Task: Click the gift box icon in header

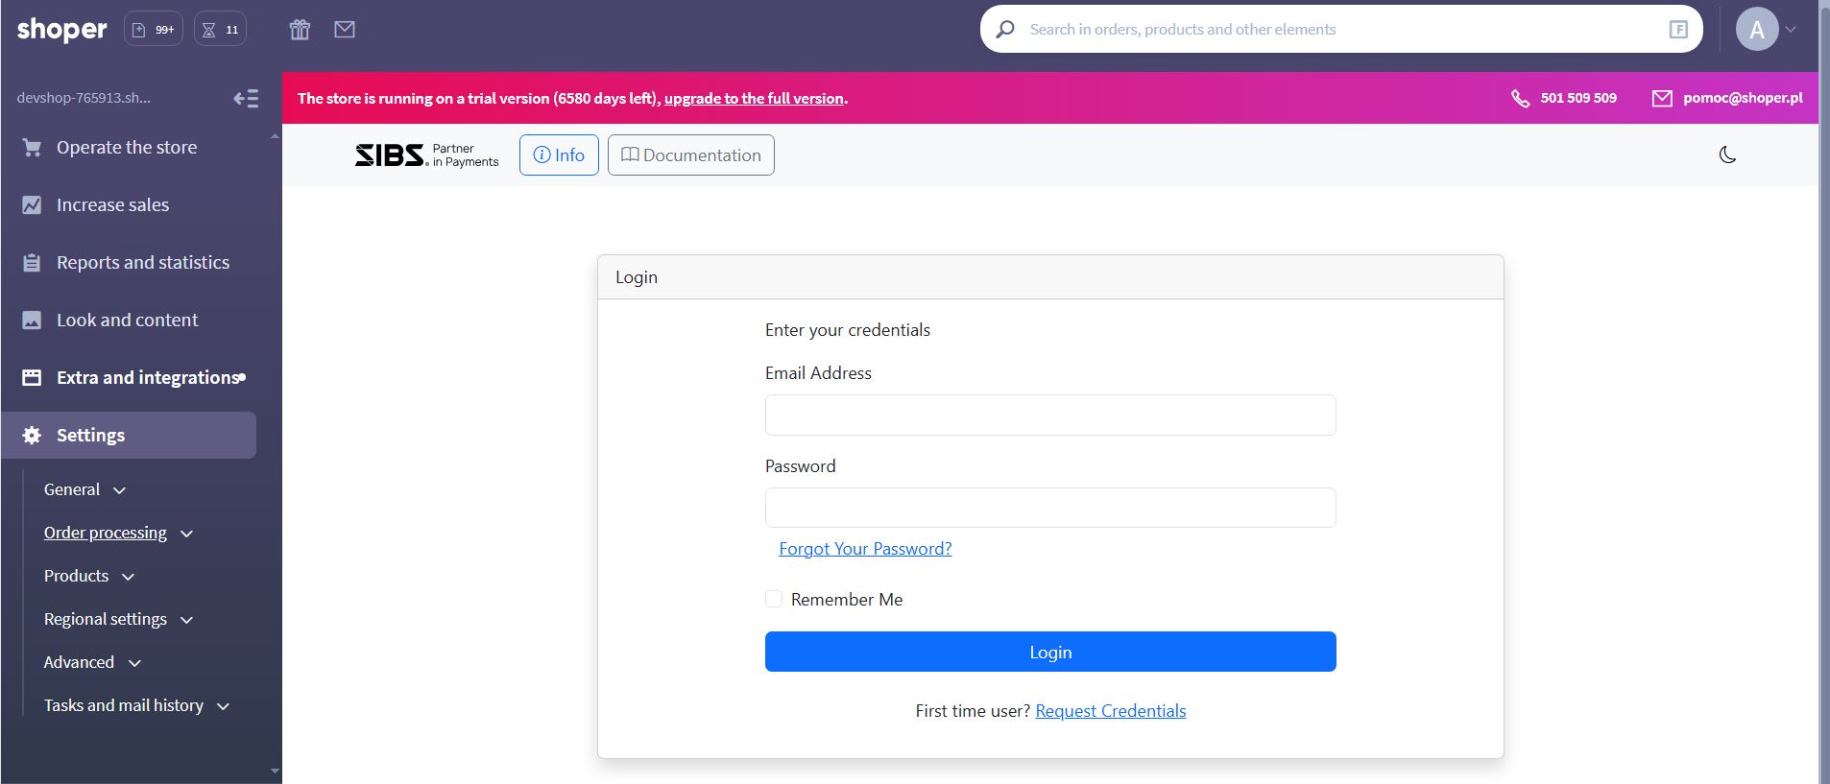Action: (x=300, y=30)
